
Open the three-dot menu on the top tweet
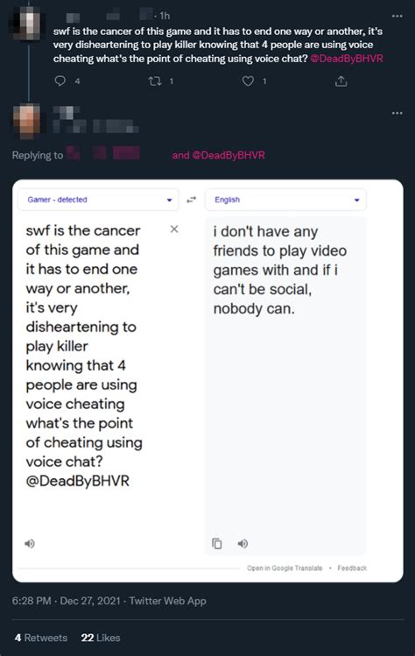pyautogui.click(x=397, y=16)
